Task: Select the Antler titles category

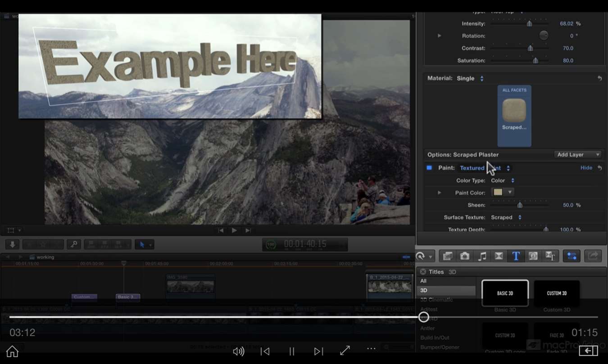Action: 427,328
